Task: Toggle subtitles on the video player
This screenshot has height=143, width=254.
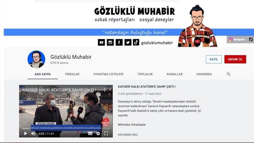Action: click(90, 133)
